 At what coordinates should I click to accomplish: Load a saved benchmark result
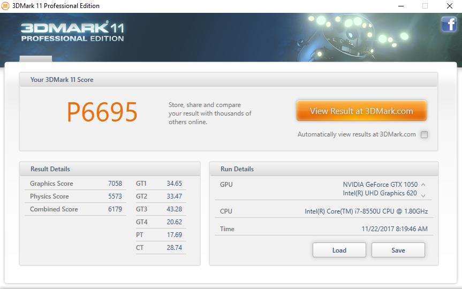click(339, 250)
